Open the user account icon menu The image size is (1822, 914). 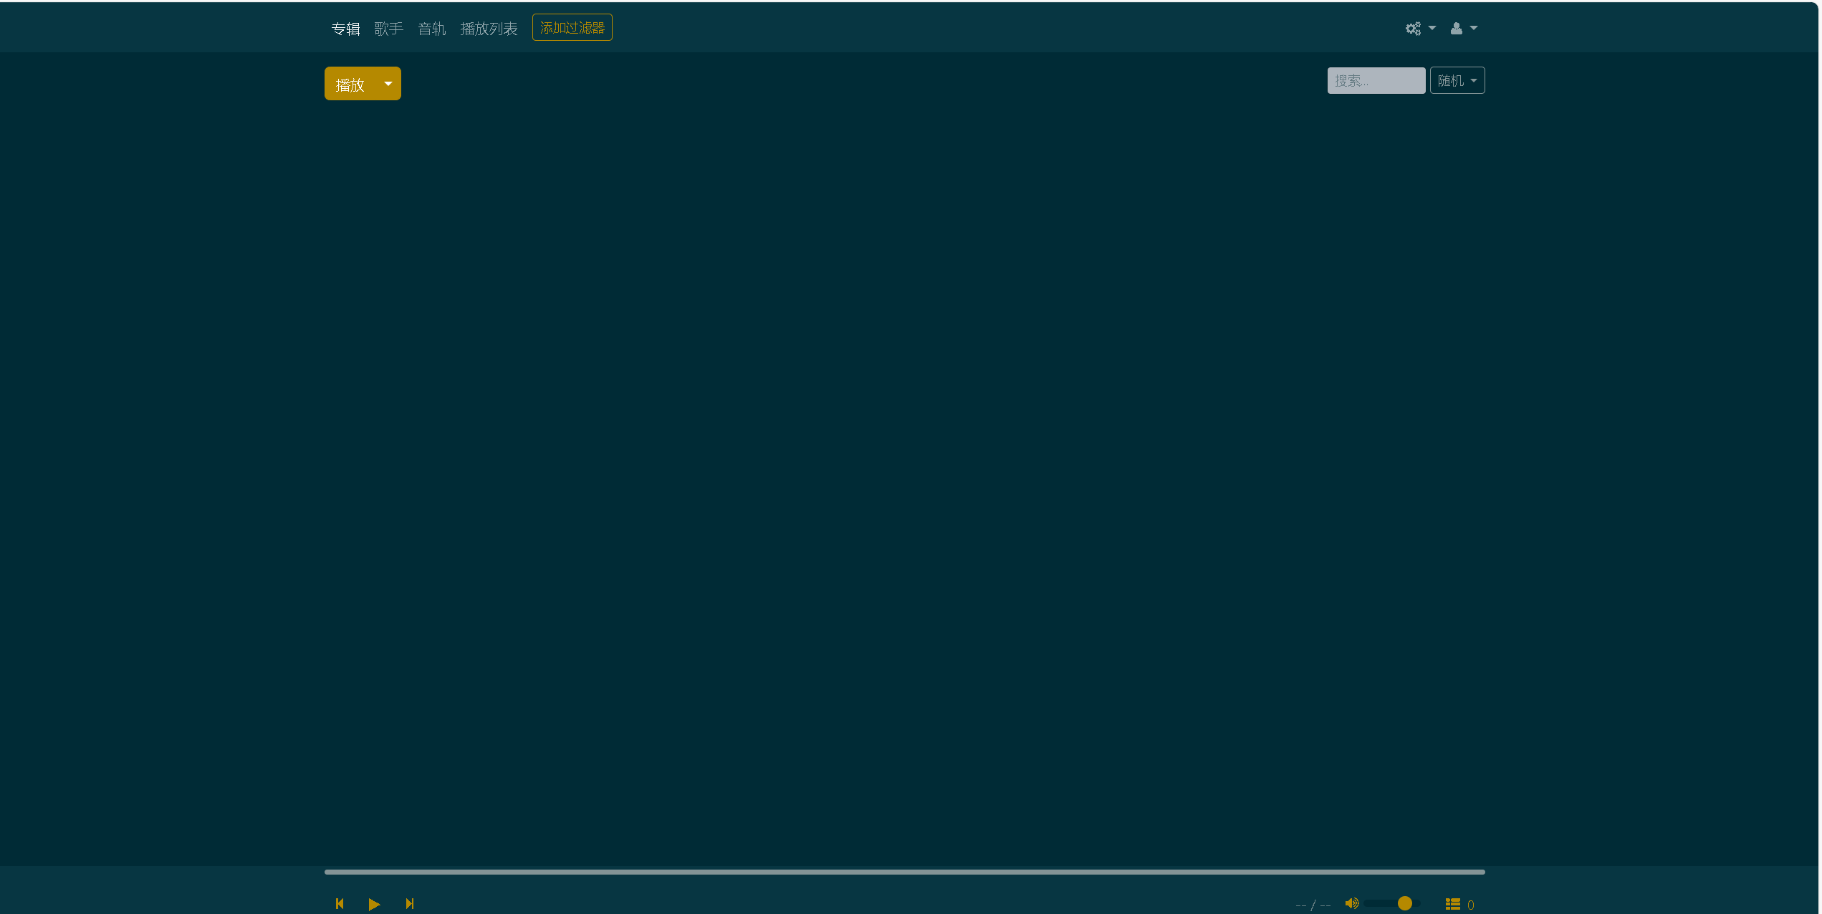tap(1457, 29)
